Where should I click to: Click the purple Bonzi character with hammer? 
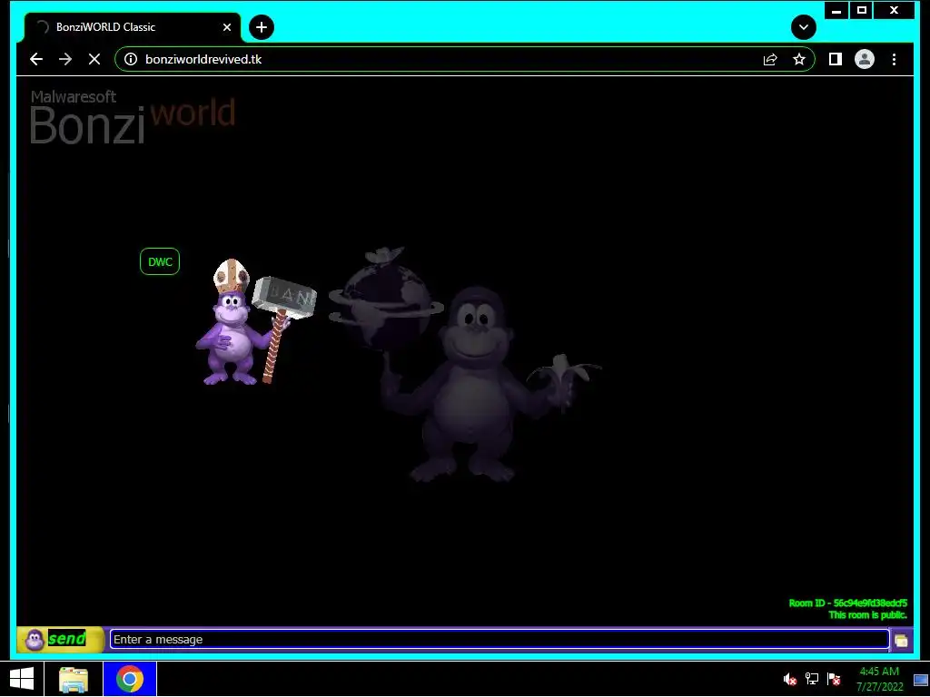255,322
